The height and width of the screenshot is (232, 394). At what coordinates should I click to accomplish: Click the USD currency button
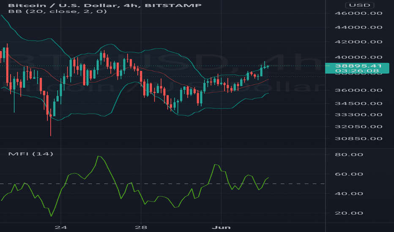click(x=360, y=5)
